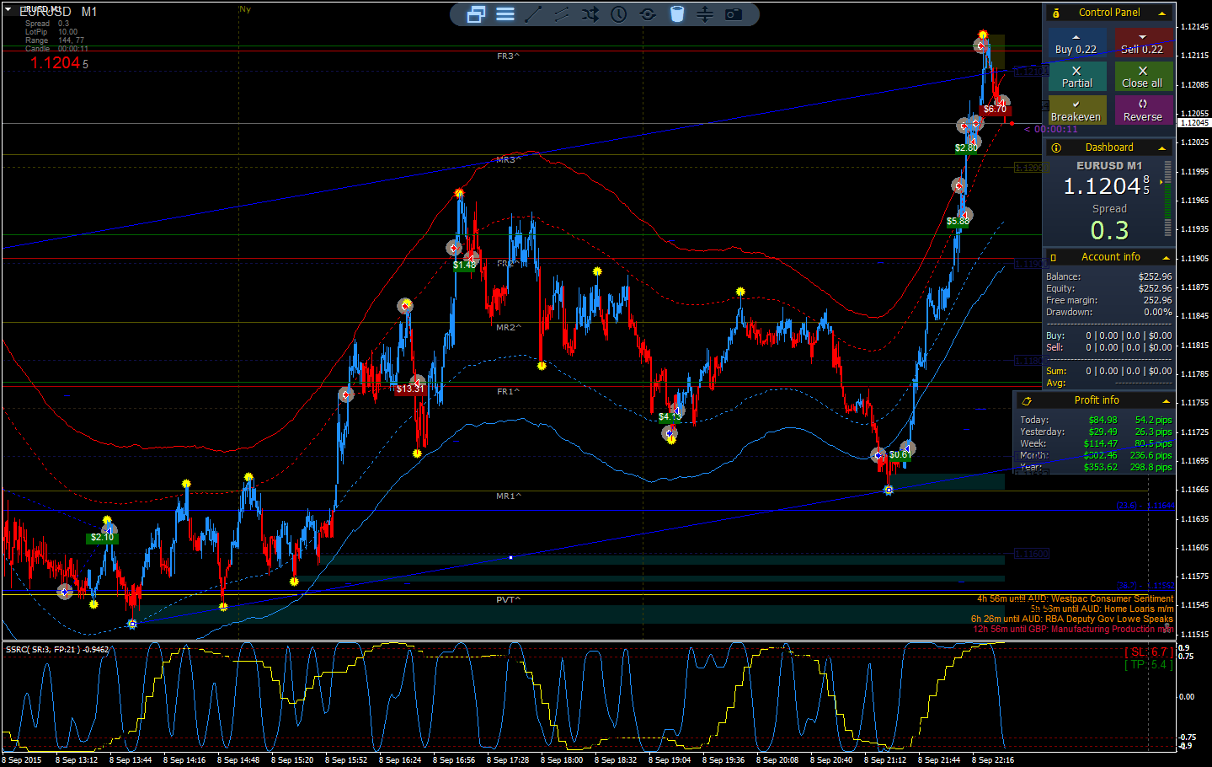Click the EURUSD M1 label in Dashboard
Image resolution: width=1212 pixels, height=767 pixels.
pyautogui.click(x=1109, y=166)
